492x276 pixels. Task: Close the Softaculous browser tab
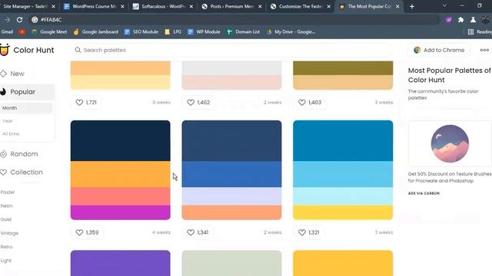[191, 7]
